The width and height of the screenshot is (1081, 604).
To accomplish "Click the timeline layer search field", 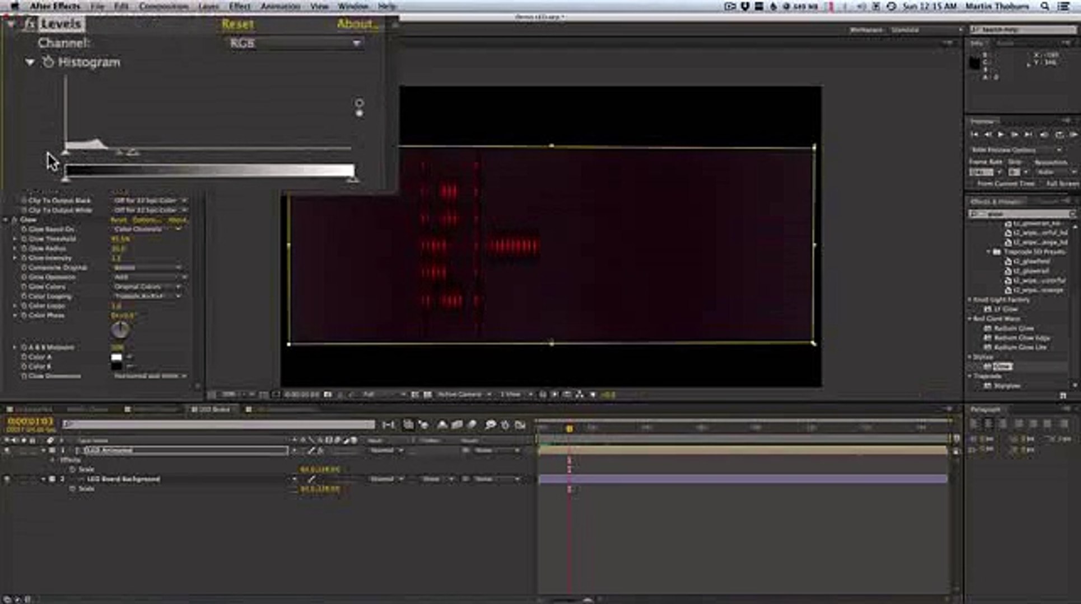I will pyautogui.click(x=218, y=424).
